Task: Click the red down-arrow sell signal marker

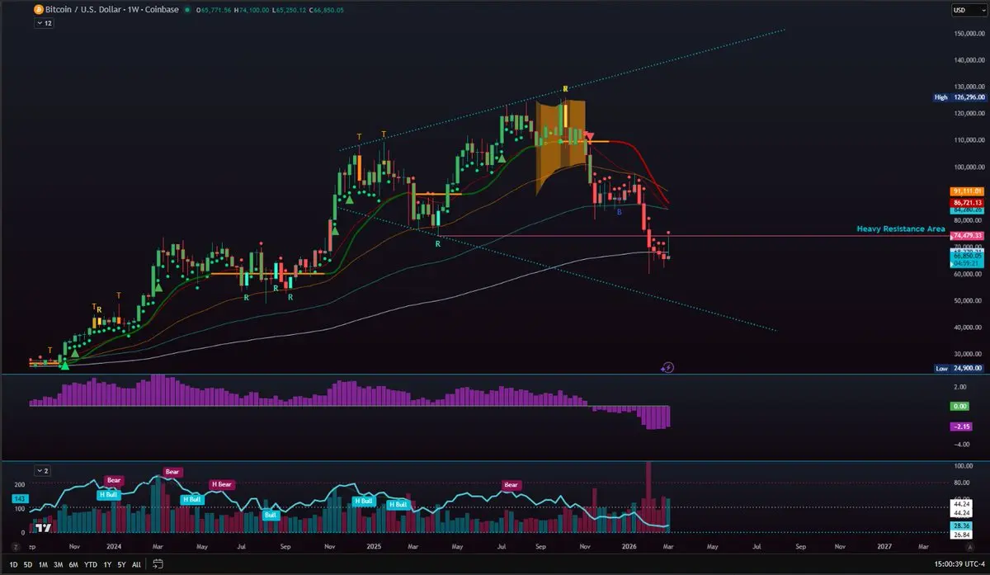Action: point(589,136)
